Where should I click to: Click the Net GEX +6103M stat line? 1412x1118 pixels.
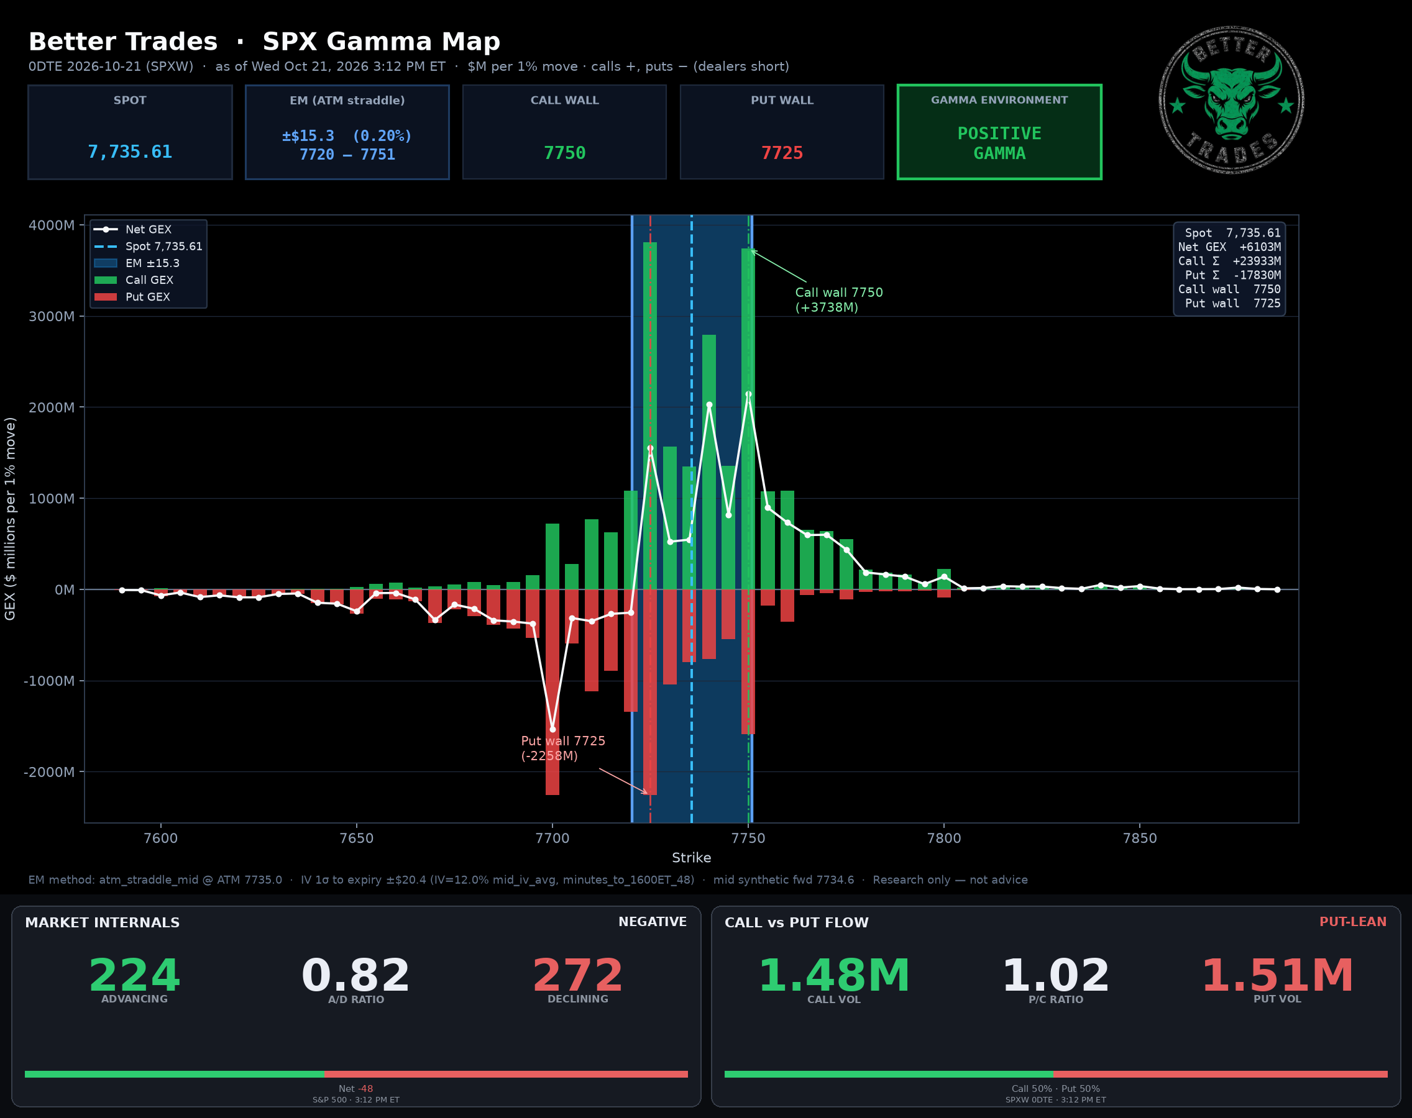click(x=1229, y=247)
